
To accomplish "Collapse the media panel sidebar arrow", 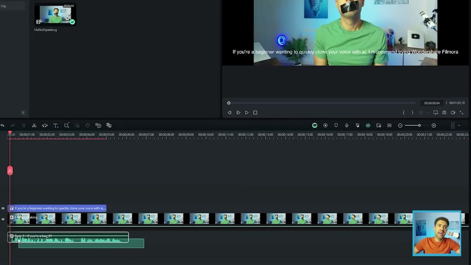I will tap(23, 113).
